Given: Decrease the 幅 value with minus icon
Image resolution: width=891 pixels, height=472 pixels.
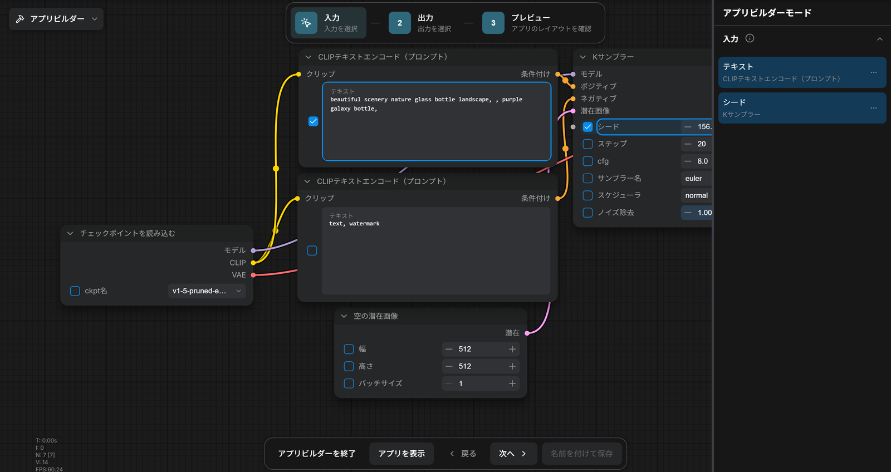Looking at the screenshot, I should point(449,349).
